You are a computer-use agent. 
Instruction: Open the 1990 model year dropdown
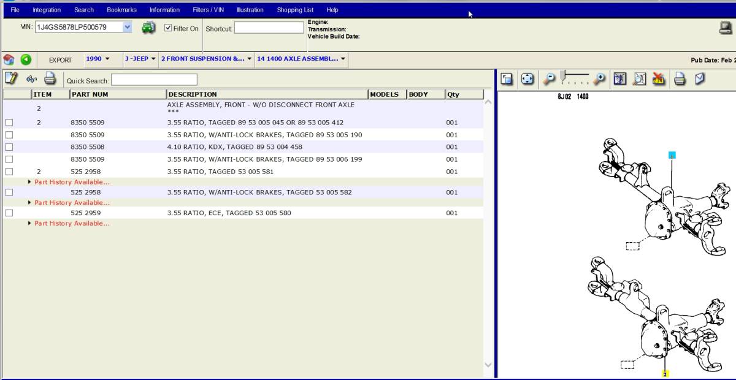coord(98,59)
